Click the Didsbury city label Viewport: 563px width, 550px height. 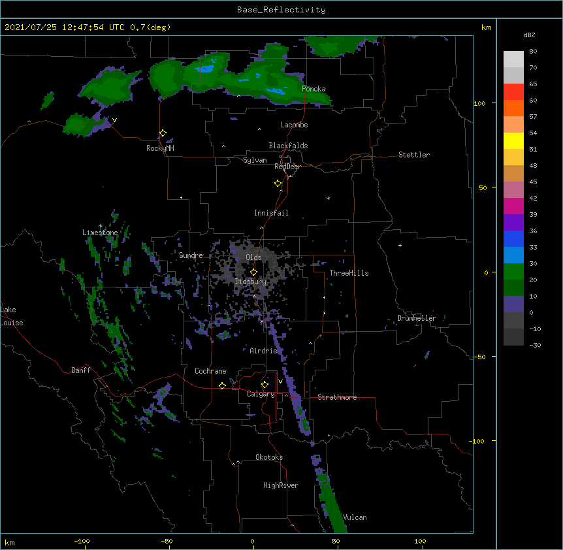click(x=251, y=282)
